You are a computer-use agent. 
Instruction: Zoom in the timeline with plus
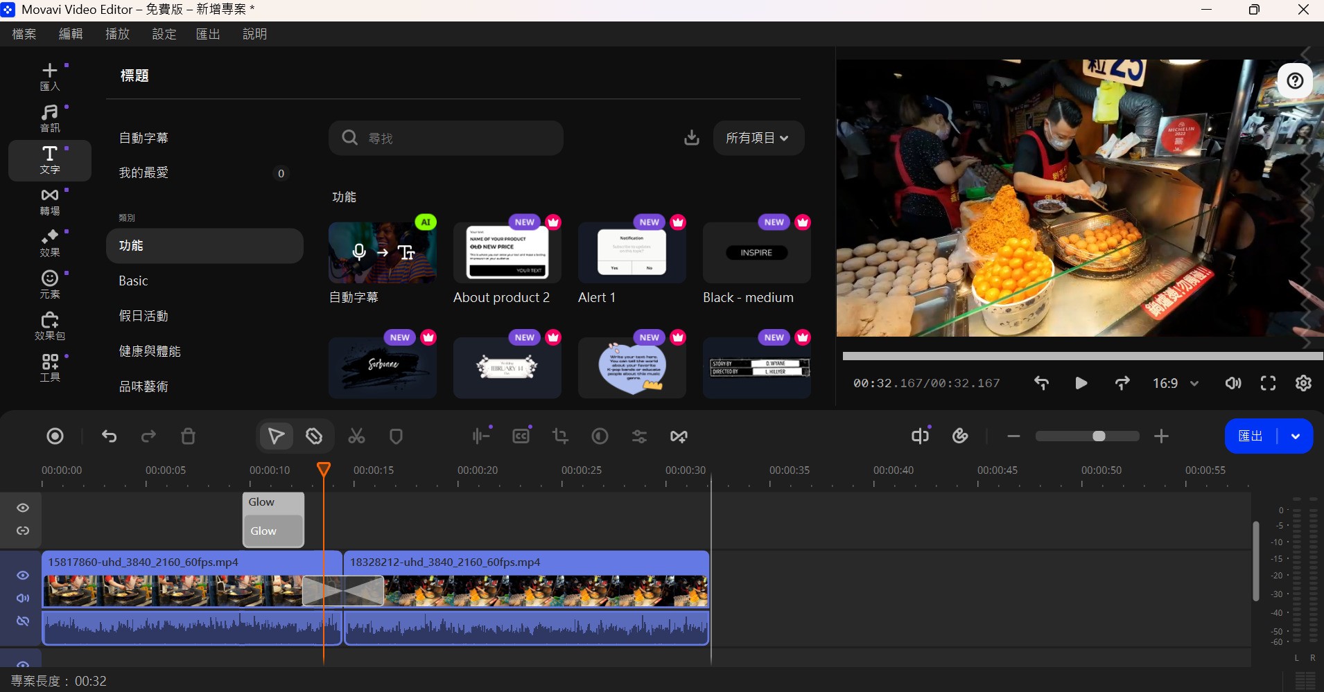pyautogui.click(x=1161, y=436)
